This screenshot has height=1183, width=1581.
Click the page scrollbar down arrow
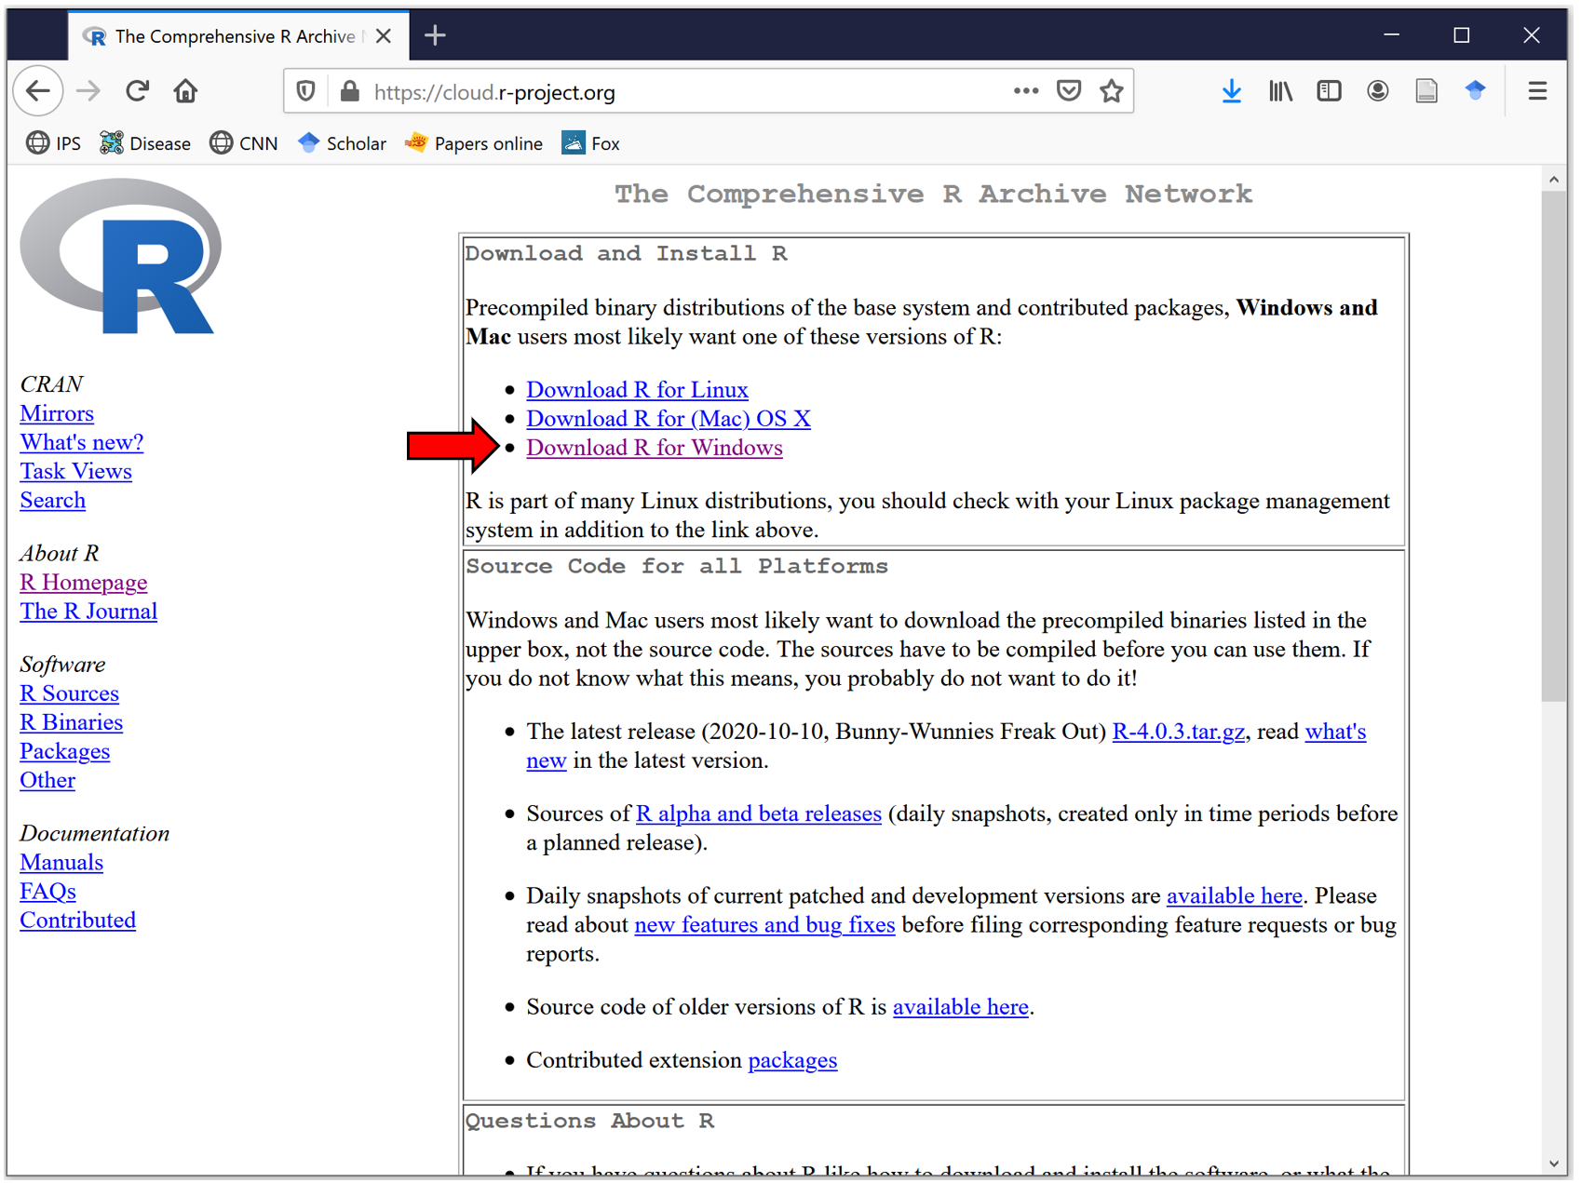tap(1554, 1163)
